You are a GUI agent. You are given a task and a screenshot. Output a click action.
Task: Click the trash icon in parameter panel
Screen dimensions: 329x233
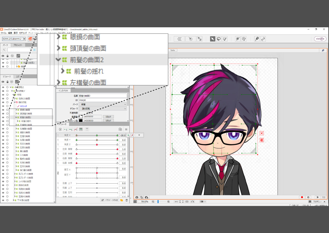pos(126,200)
